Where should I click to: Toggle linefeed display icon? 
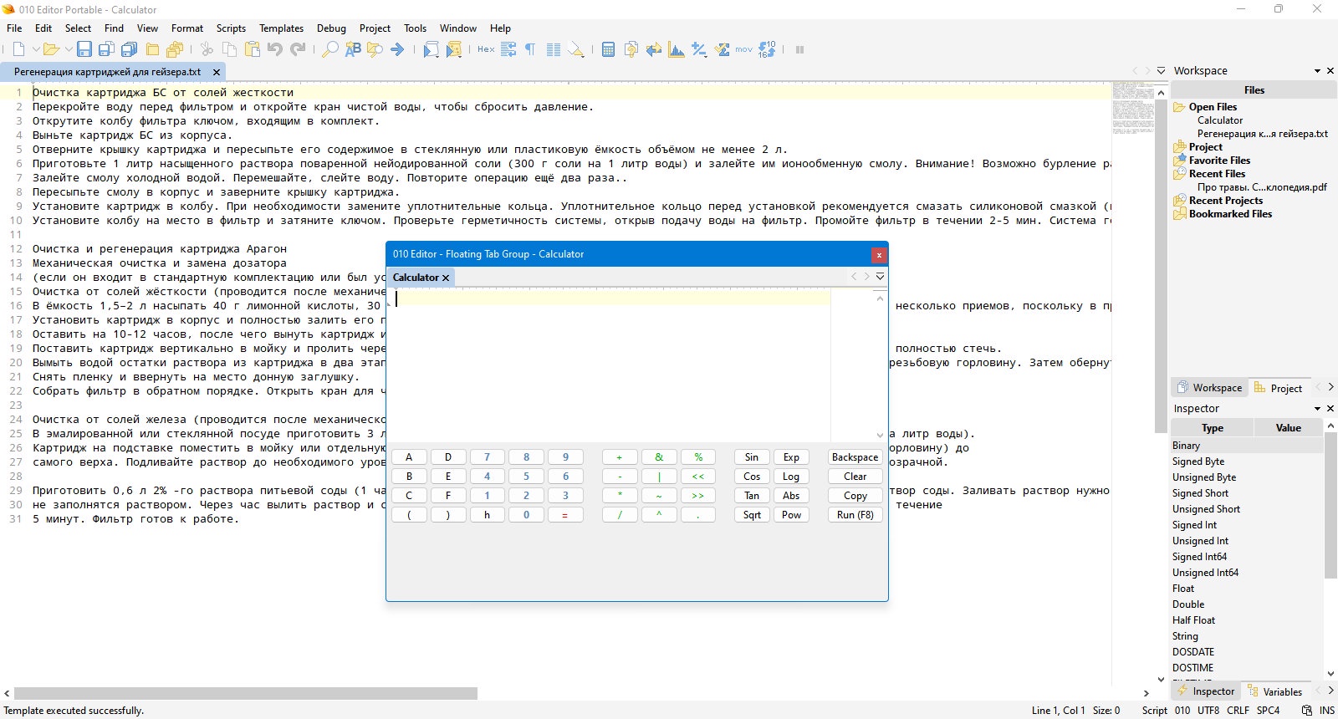click(508, 49)
